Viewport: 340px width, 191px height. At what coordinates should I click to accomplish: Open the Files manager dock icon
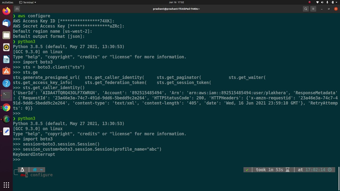point(6,35)
